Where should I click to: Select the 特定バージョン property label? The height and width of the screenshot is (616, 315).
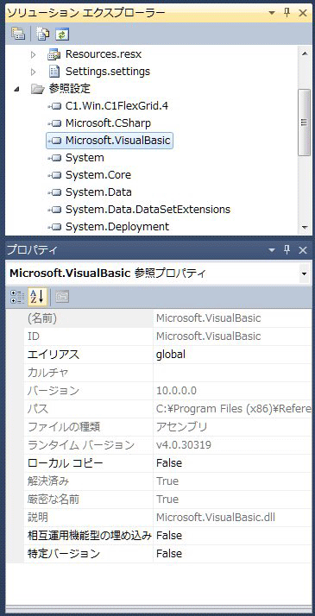point(63,553)
